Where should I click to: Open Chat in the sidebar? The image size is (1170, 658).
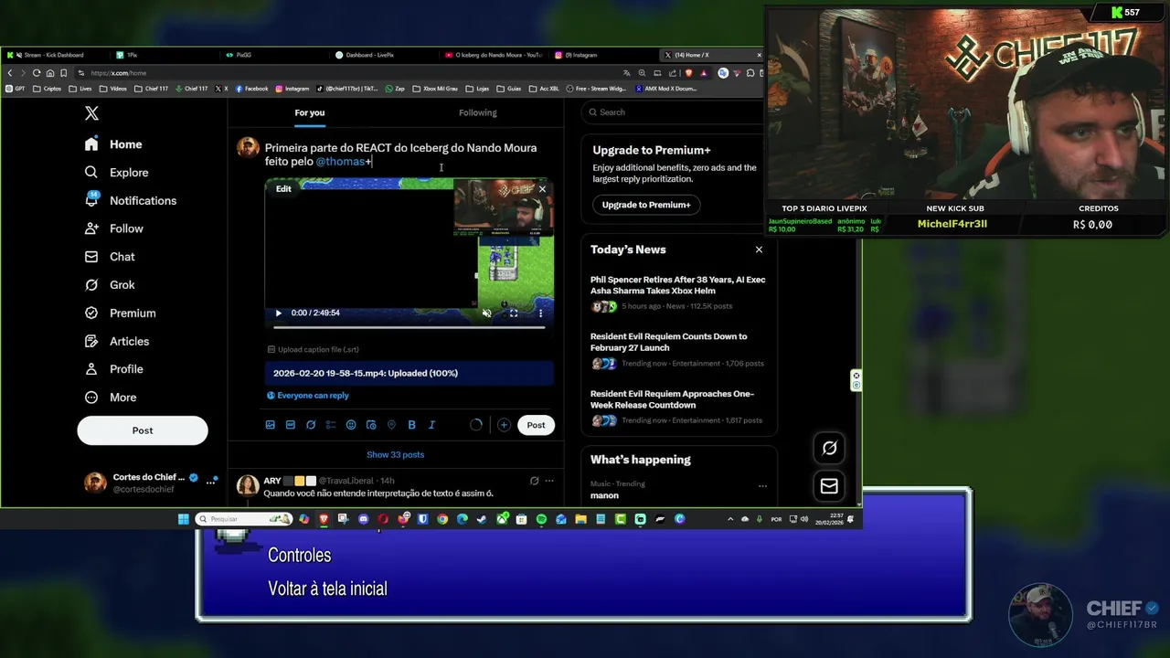[110, 257]
